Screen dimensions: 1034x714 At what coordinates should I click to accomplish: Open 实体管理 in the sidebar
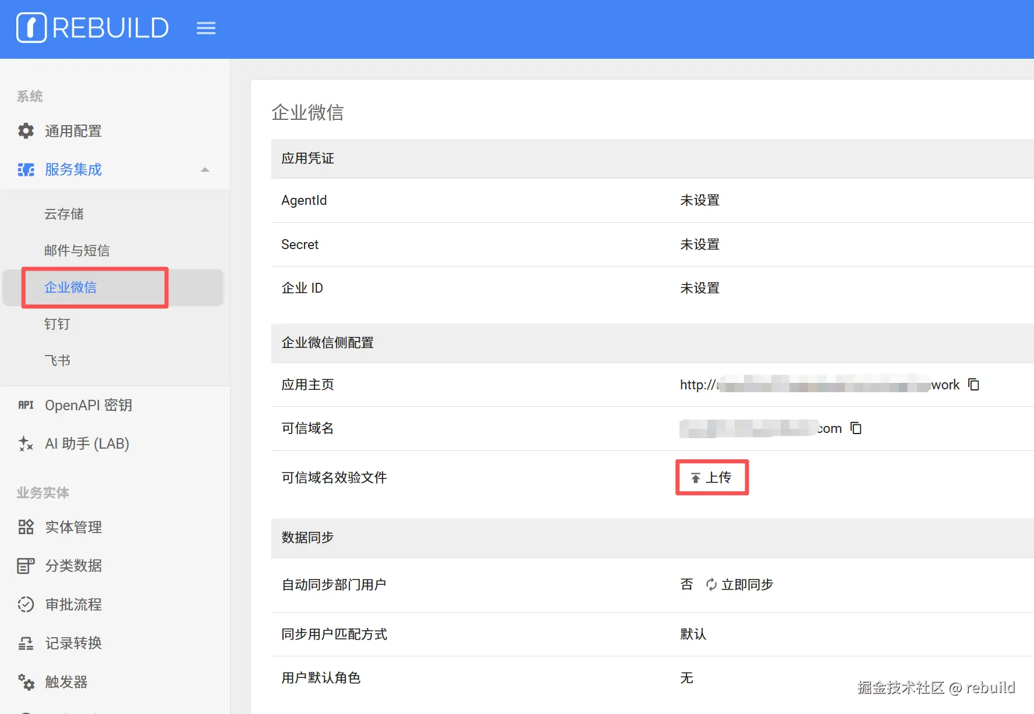click(x=73, y=527)
